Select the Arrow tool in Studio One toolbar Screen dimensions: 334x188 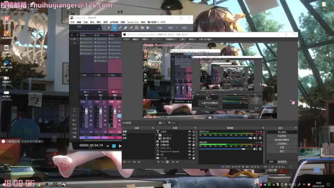109,28
